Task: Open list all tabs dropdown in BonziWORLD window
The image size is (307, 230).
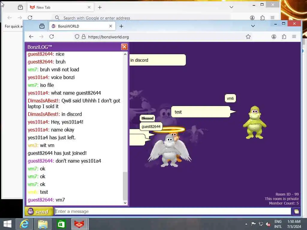Action: (x=253, y=26)
